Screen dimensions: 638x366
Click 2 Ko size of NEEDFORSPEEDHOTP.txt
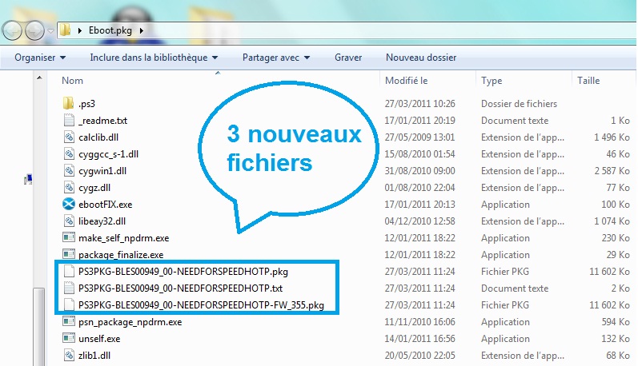click(x=620, y=288)
